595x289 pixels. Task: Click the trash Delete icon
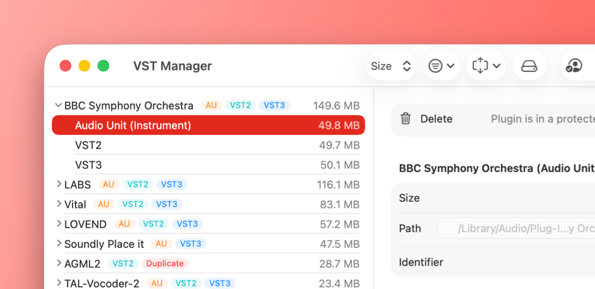click(405, 119)
